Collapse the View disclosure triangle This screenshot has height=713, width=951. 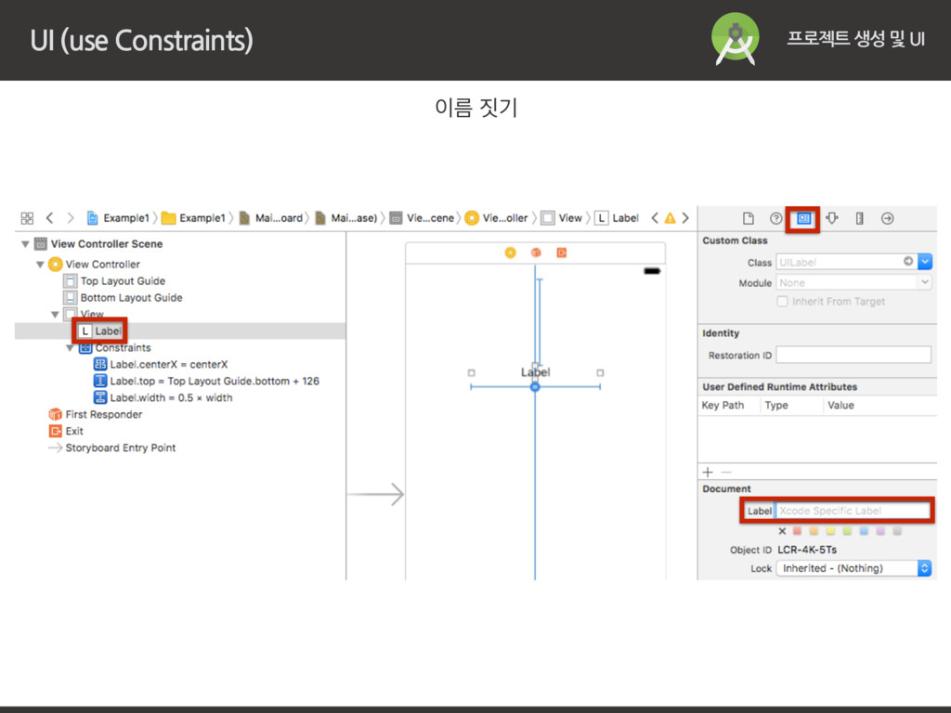55,314
